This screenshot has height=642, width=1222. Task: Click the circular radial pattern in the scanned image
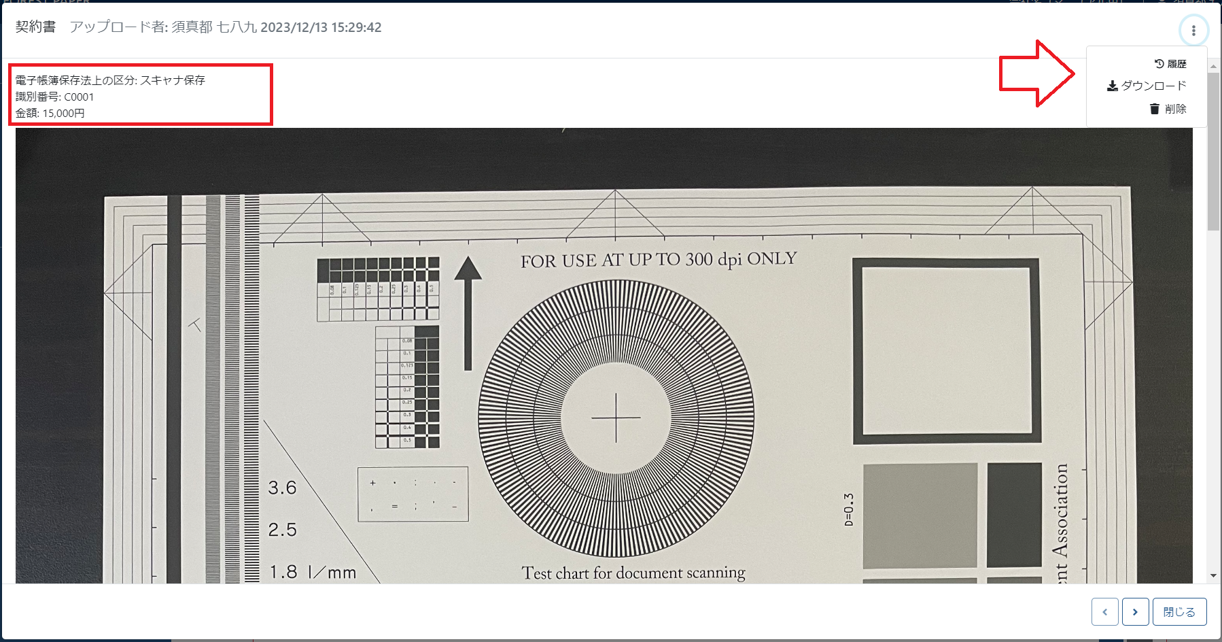click(x=616, y=416)
